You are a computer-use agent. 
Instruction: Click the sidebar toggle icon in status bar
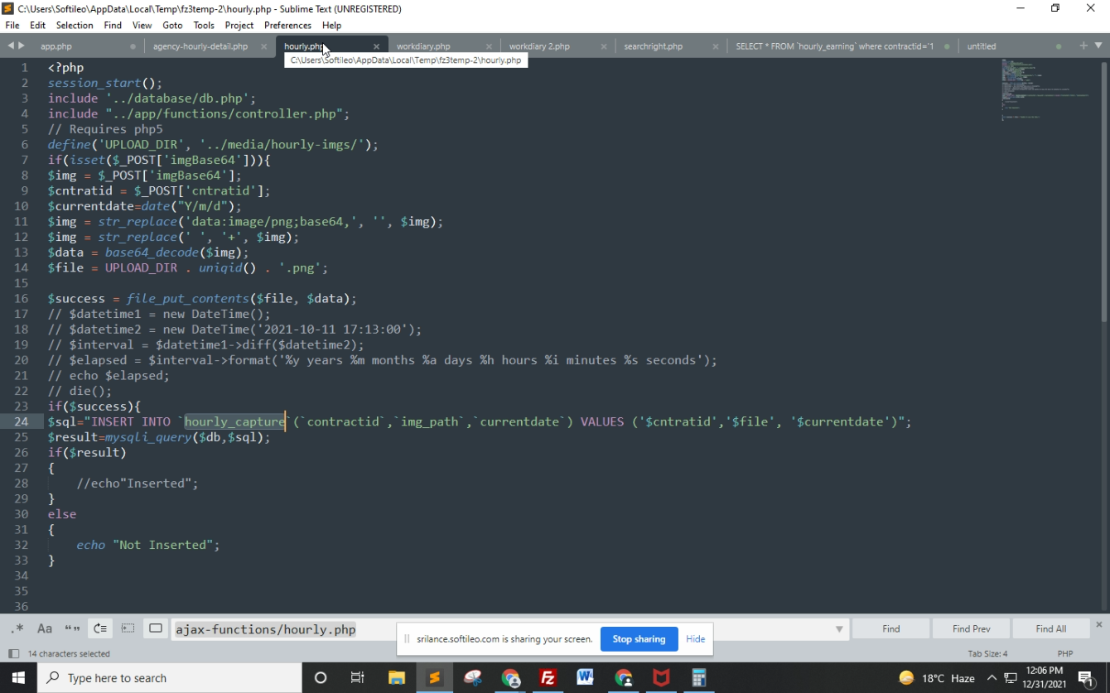(x=13, y=653)
